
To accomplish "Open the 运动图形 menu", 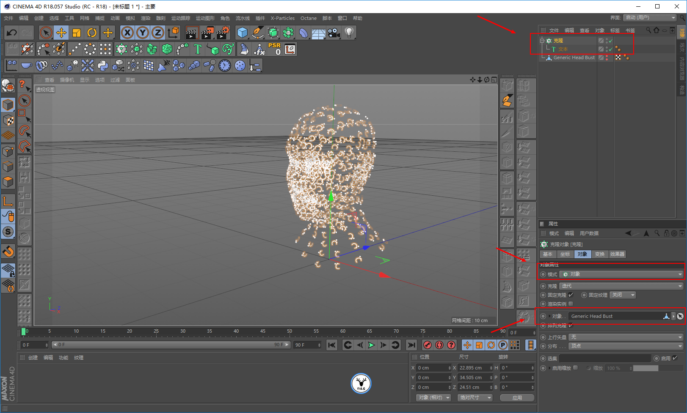I will click(205, 18).
